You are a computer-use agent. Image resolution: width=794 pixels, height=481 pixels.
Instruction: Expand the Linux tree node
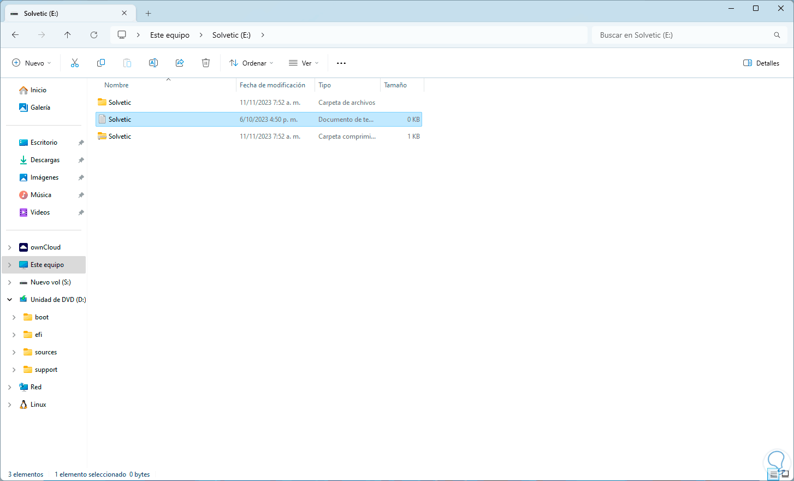click(10, 405)
